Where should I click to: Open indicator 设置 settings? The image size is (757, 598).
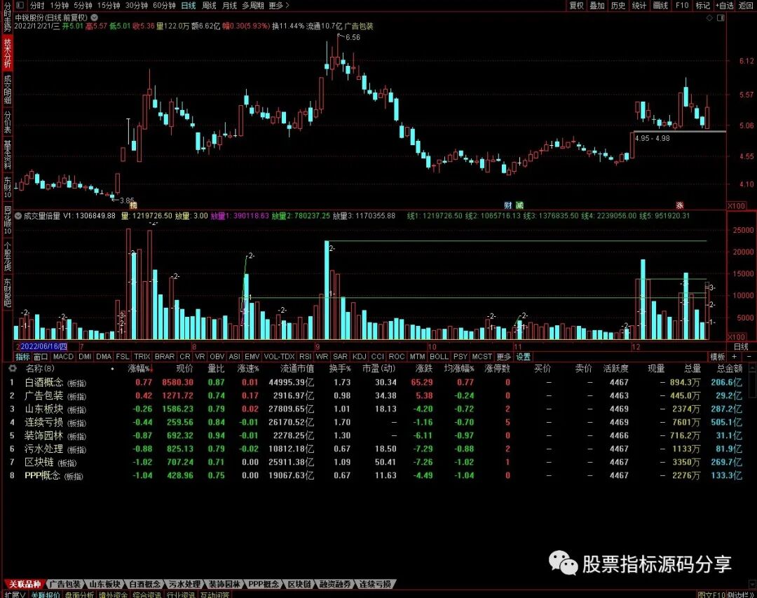pyautogui.click(x=524, y=356)
